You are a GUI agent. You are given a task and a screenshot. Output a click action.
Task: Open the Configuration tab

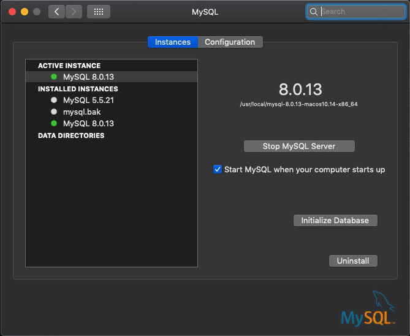pos(230,42)
